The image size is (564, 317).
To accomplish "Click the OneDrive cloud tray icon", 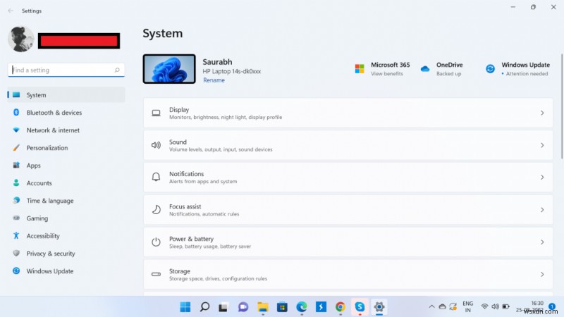I will (443, 306).
